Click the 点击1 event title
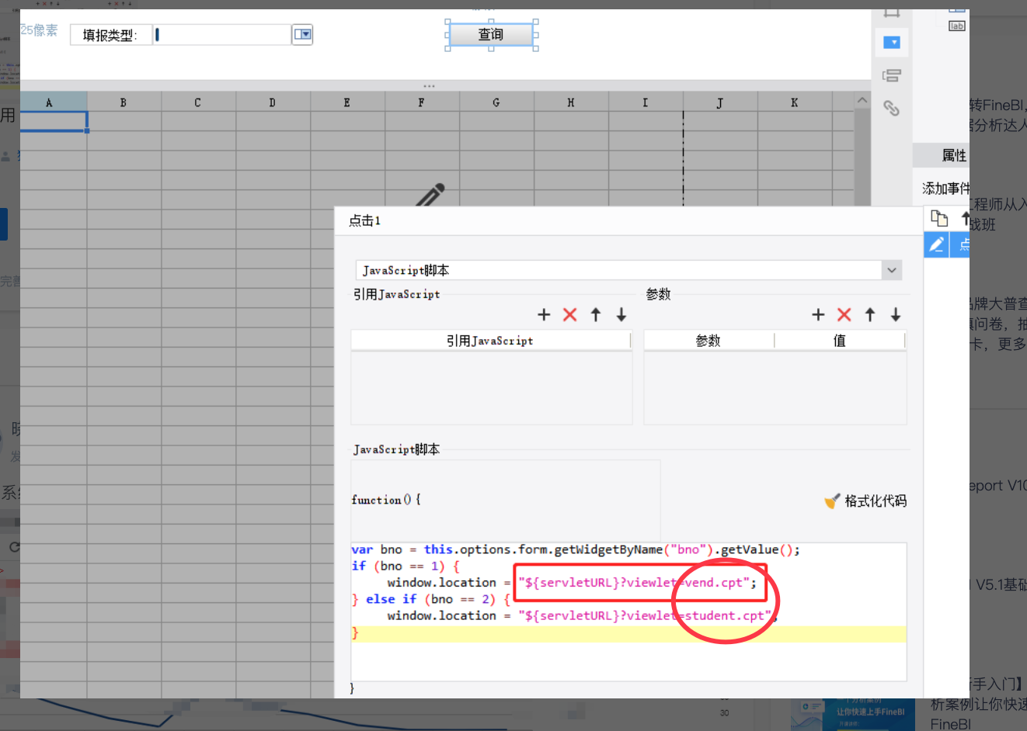Viewport: 1027px width, 731px height. [x=365, y=221]
